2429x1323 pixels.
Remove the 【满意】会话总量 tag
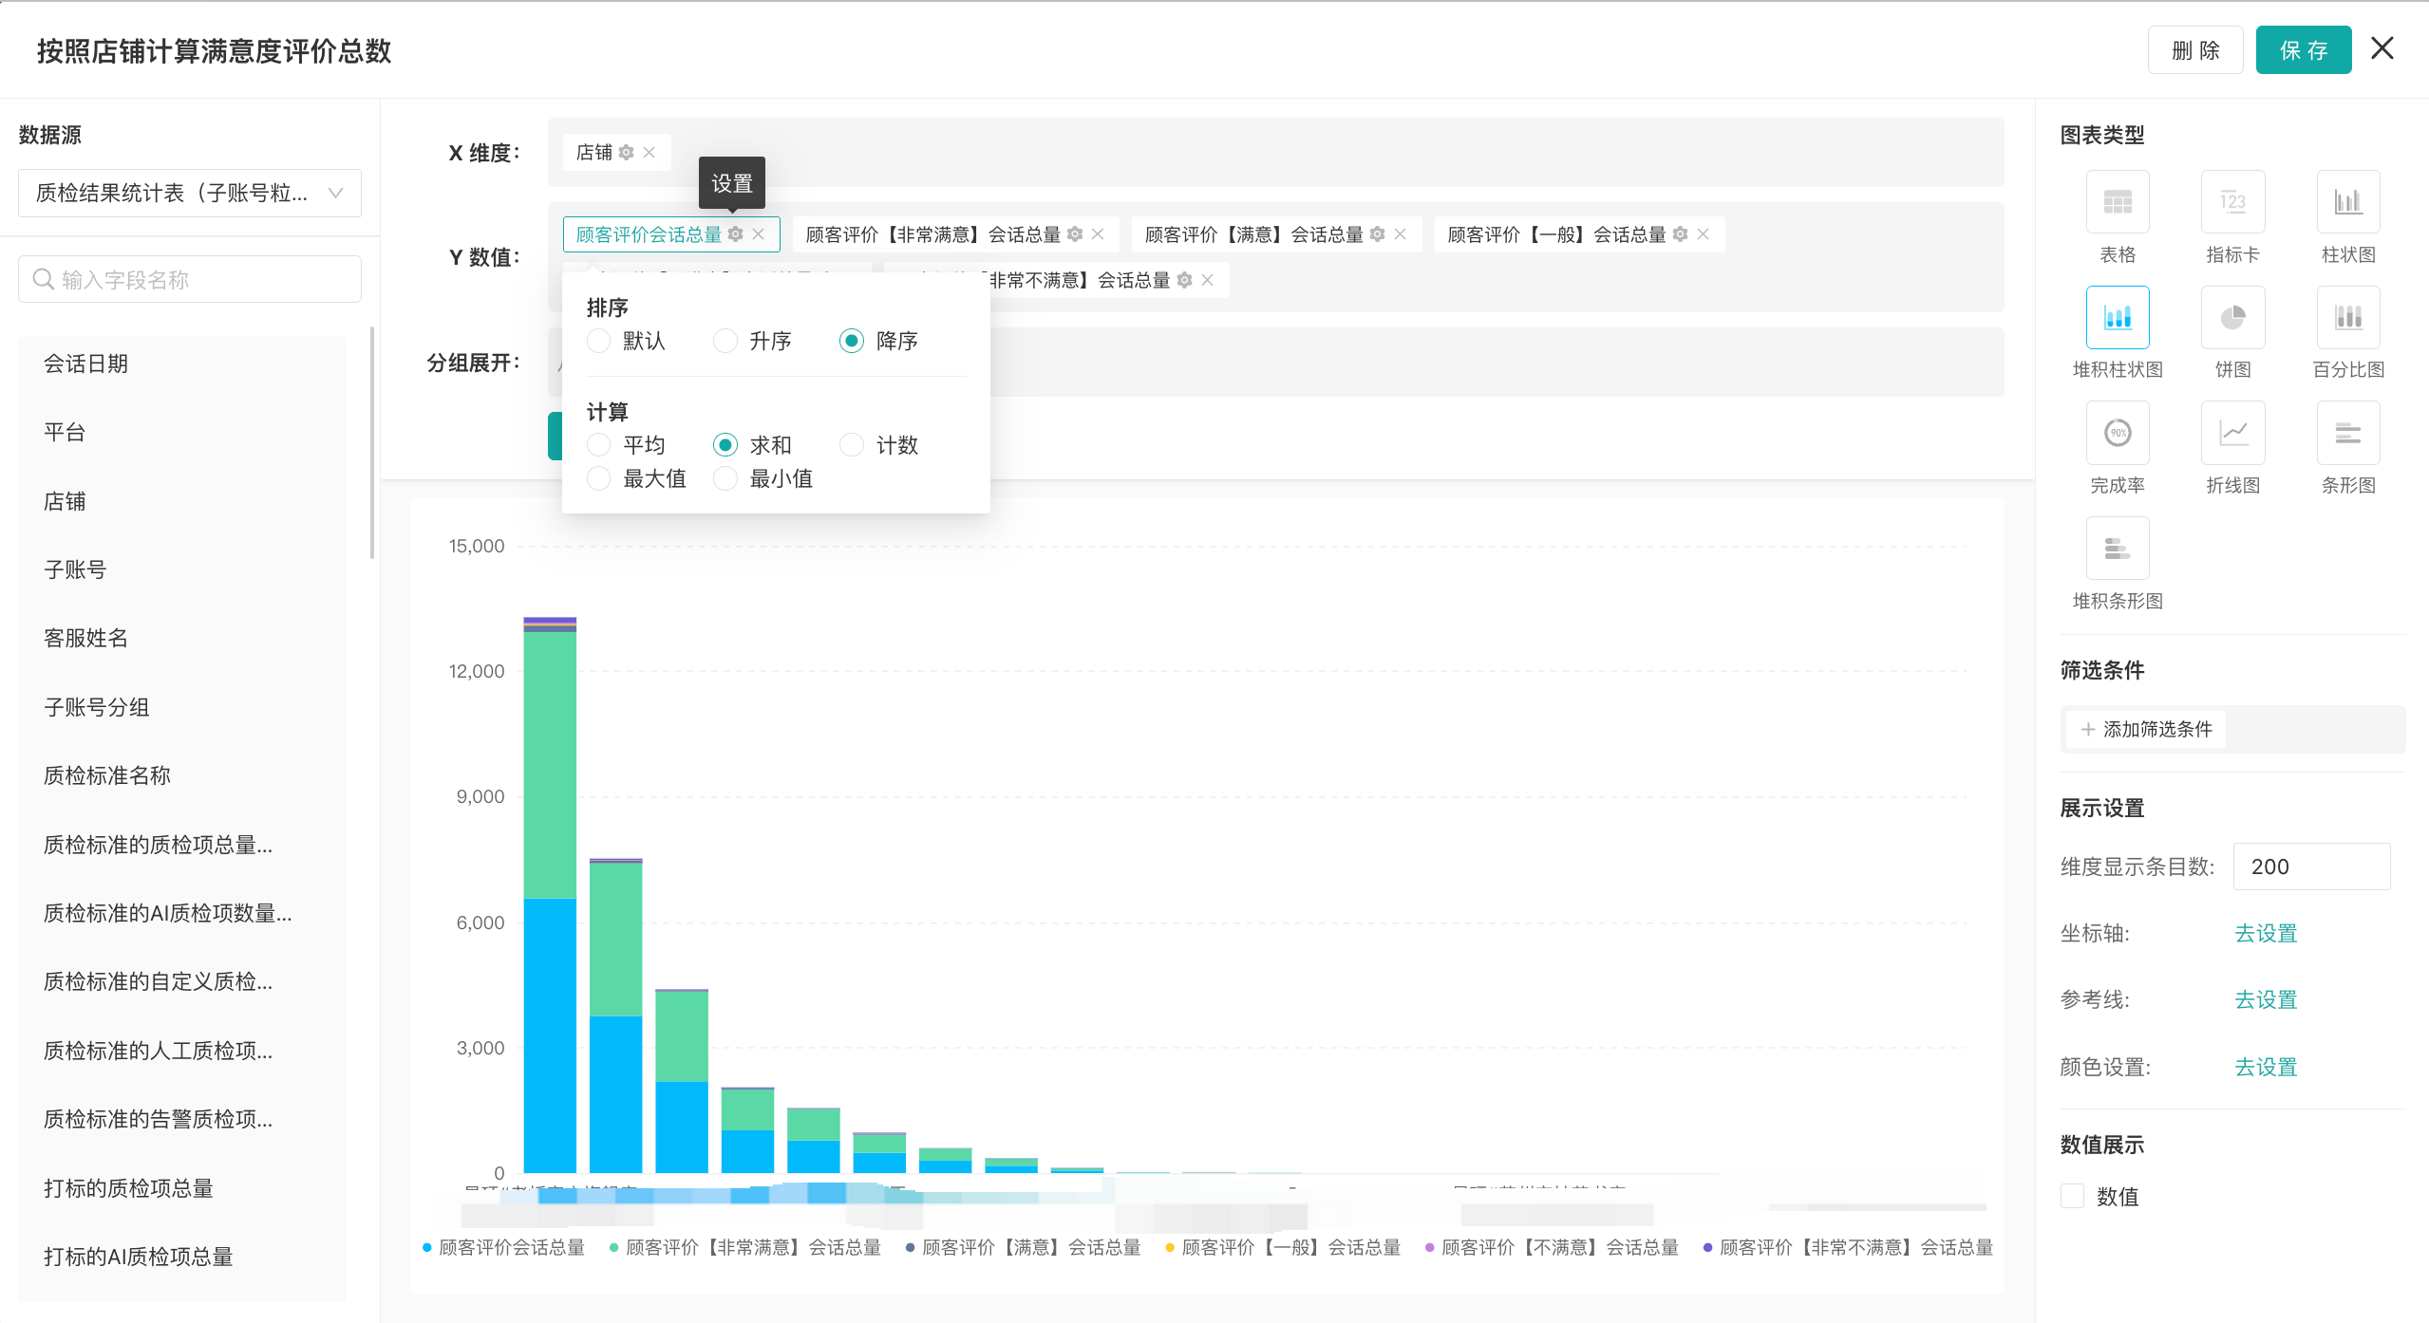[x=1400, y=234]
